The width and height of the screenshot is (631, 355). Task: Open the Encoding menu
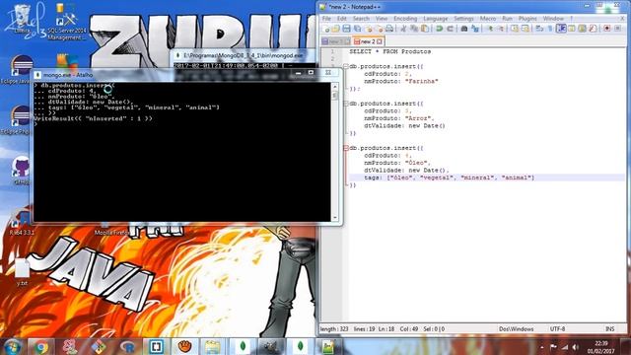pos(405,19)
